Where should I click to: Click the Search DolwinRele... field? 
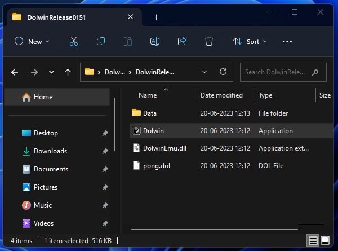click(x=283, y=72)
